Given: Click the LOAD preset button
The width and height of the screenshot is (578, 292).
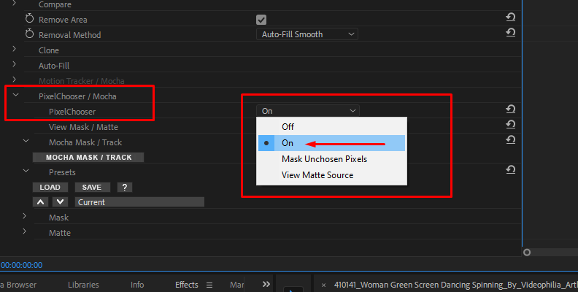Looking at the screenshot, I should pos(50,188).
